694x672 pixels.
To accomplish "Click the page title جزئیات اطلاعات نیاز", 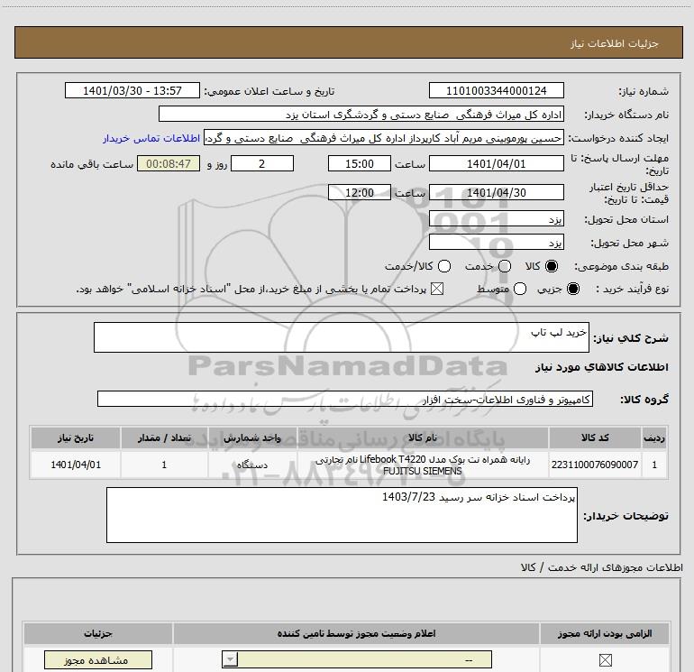I will [615, 43].
